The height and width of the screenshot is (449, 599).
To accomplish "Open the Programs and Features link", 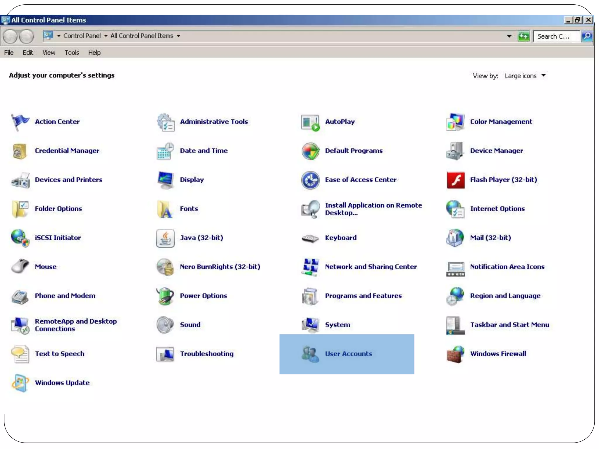I will (363, 296).
